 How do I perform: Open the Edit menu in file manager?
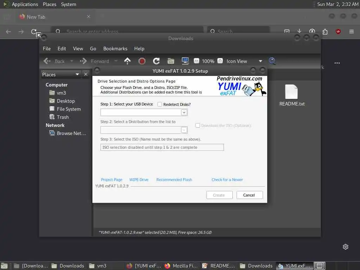pyautogui.click(x=62, y=49)
